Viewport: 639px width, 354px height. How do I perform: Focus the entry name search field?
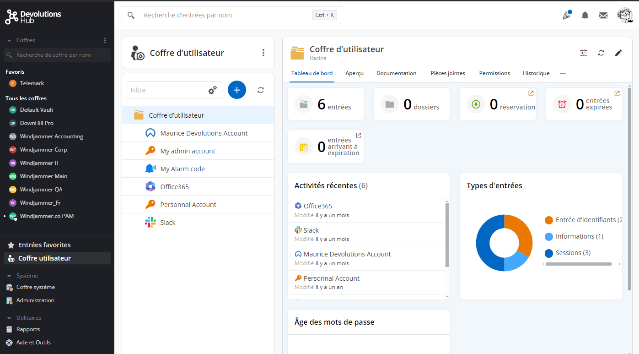pyautogui.click(x=231, y=15)
